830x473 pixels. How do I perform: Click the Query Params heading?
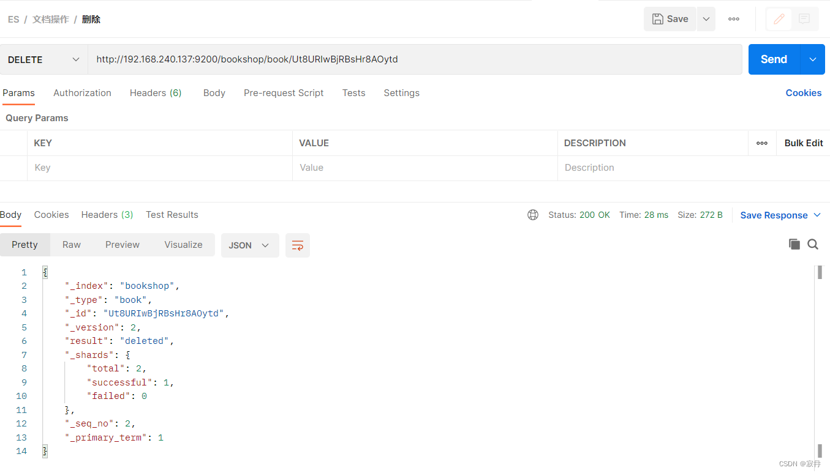[37, 118]
